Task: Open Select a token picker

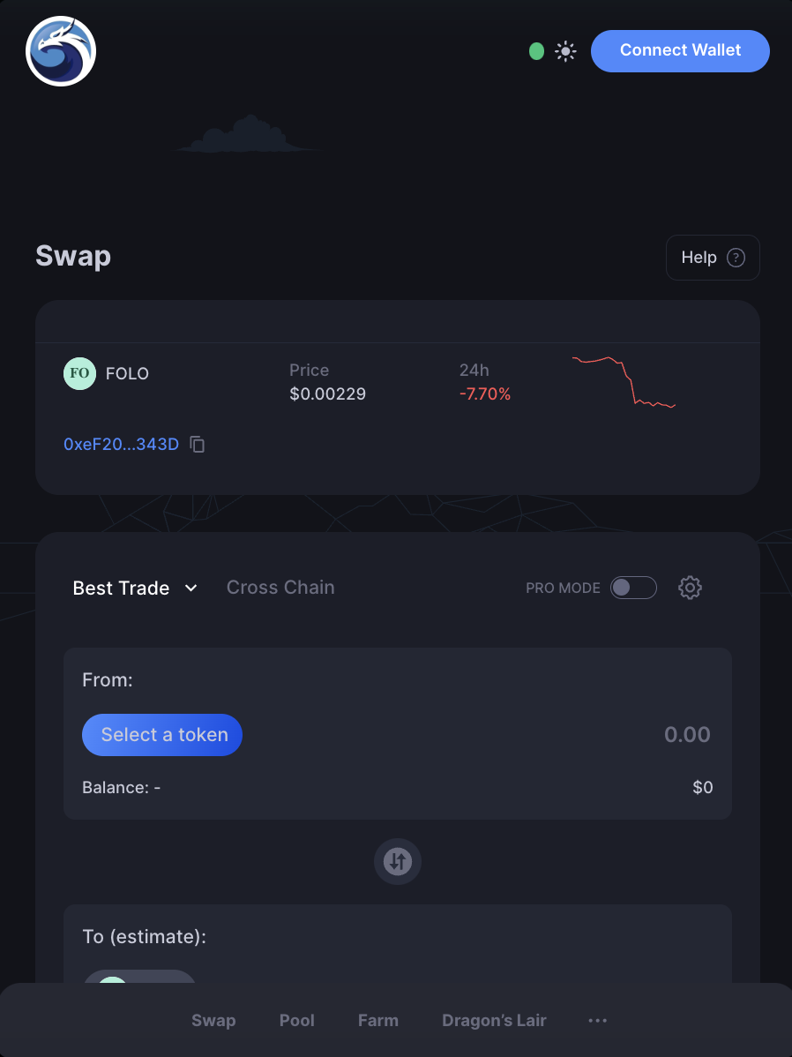Action: pos(161,735)
